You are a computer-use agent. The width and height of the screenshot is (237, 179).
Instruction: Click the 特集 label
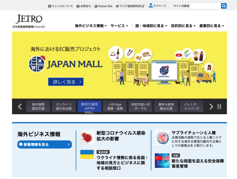[x=176, y=155]
